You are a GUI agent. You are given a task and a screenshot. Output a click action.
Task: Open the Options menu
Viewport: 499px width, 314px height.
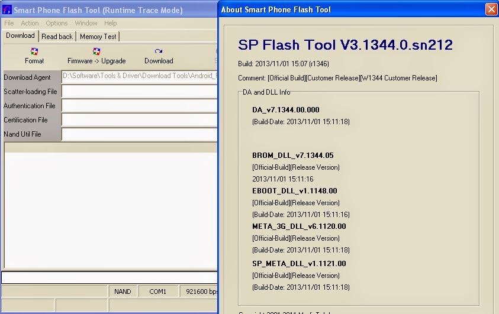click(x=57, y=23)
